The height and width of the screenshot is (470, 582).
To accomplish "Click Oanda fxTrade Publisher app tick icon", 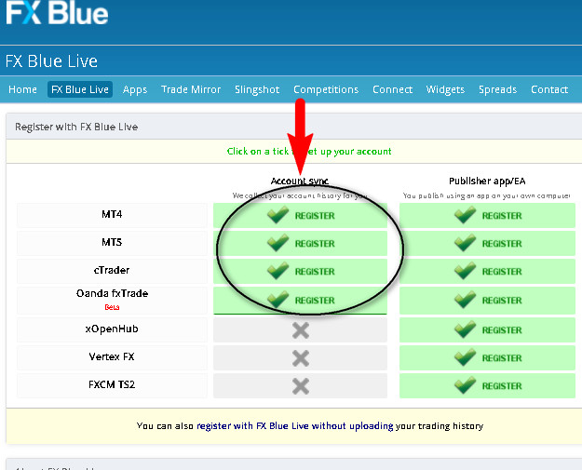I will [x=465, y=299].
